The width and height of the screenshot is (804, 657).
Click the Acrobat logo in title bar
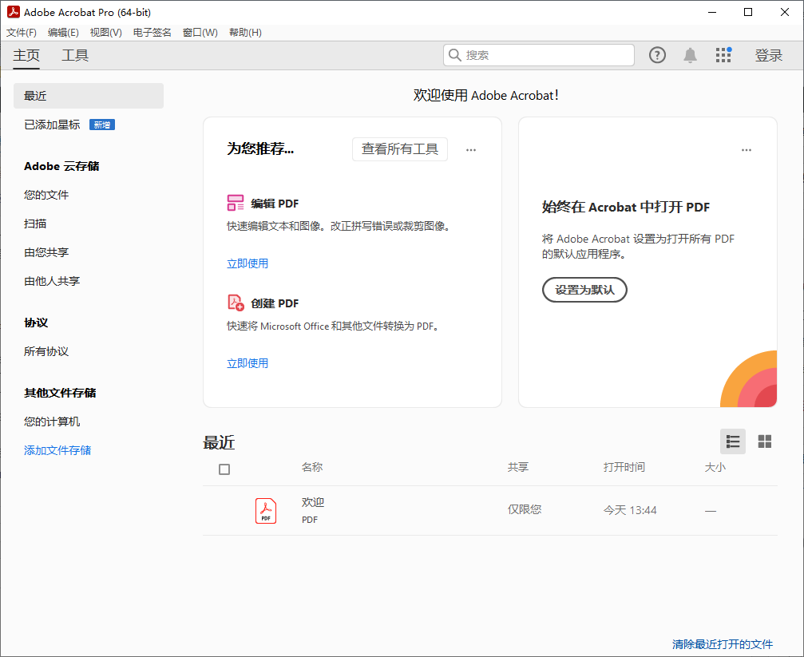(11, 12)
